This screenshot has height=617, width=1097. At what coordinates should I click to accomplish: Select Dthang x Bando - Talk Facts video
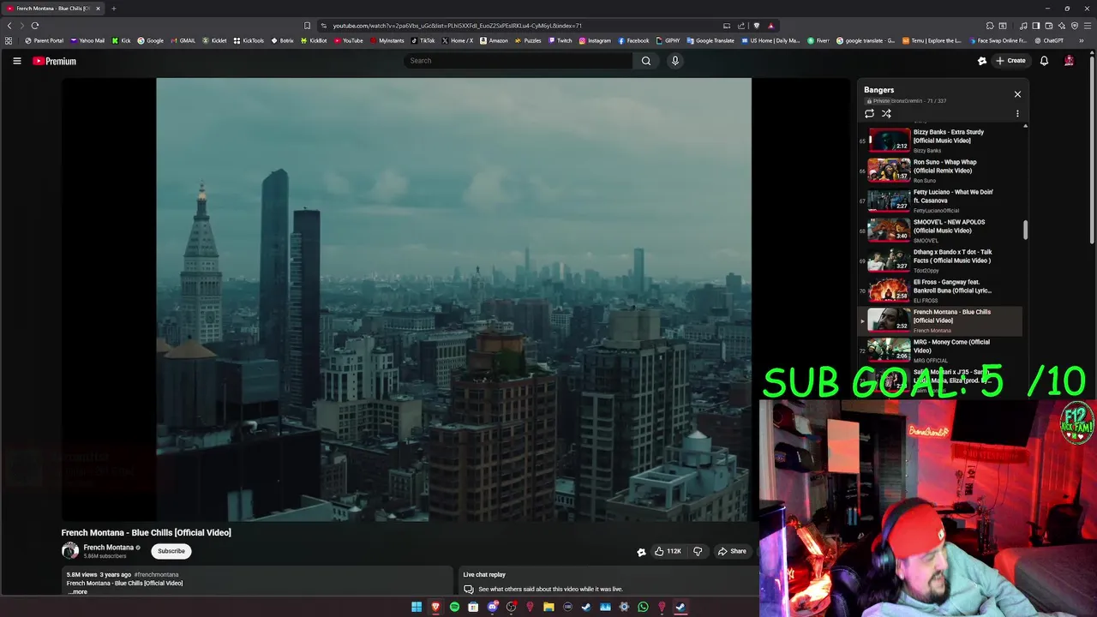coord(941,261)
